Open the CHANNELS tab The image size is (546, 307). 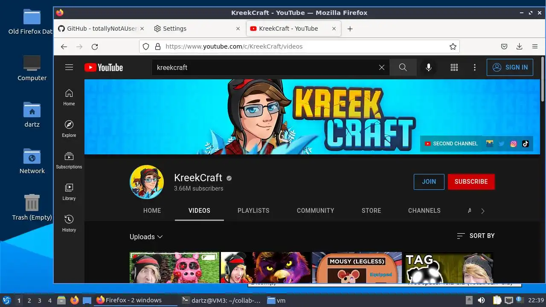tap(424, 211)
